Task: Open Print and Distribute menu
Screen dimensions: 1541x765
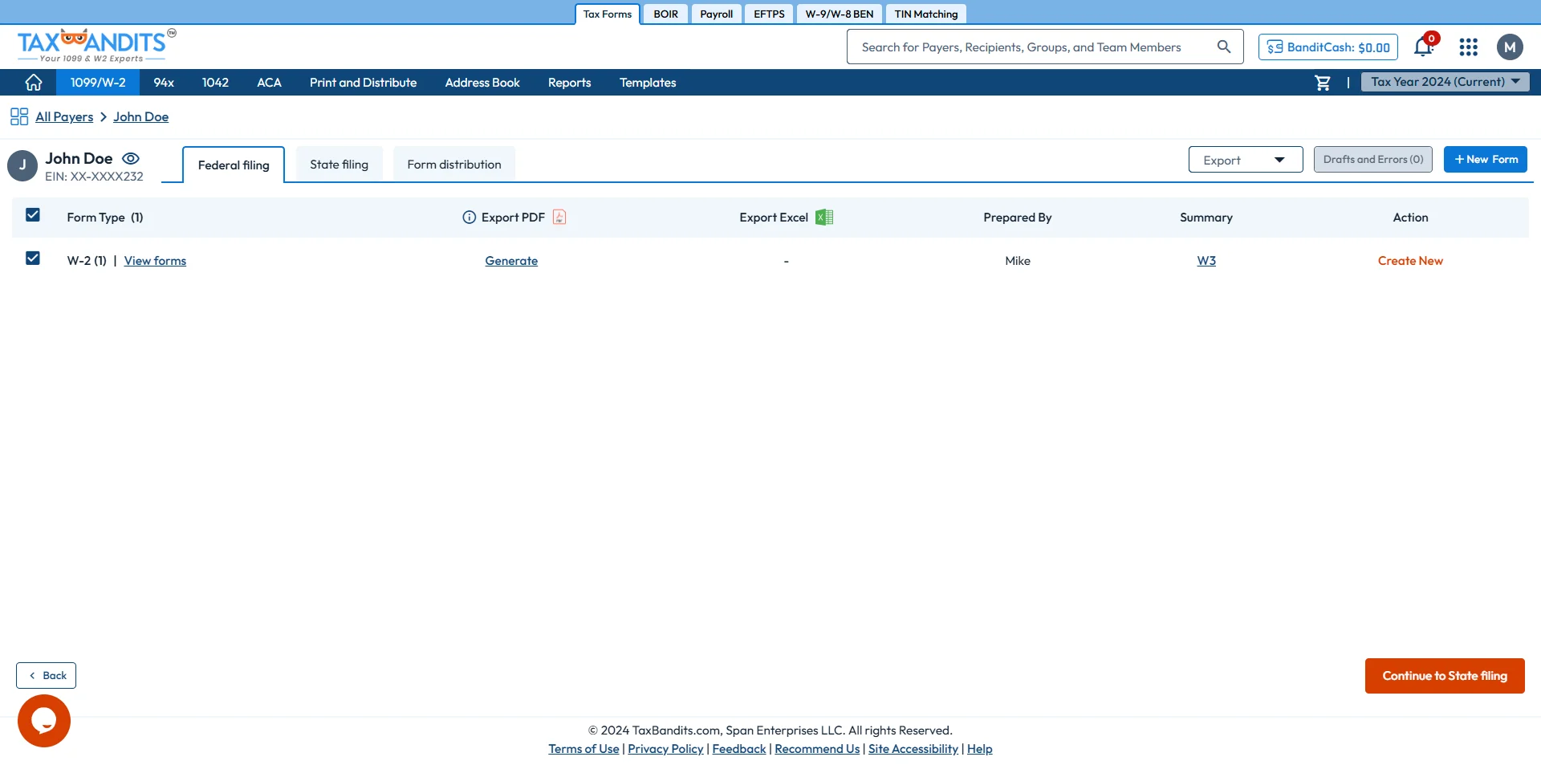Action: pyautogui.click(x=364, y=83)
